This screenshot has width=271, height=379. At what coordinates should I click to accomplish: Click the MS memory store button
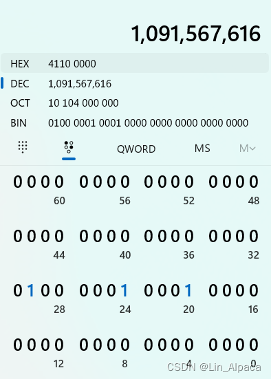pyautogui.click(x=202, y=148)
